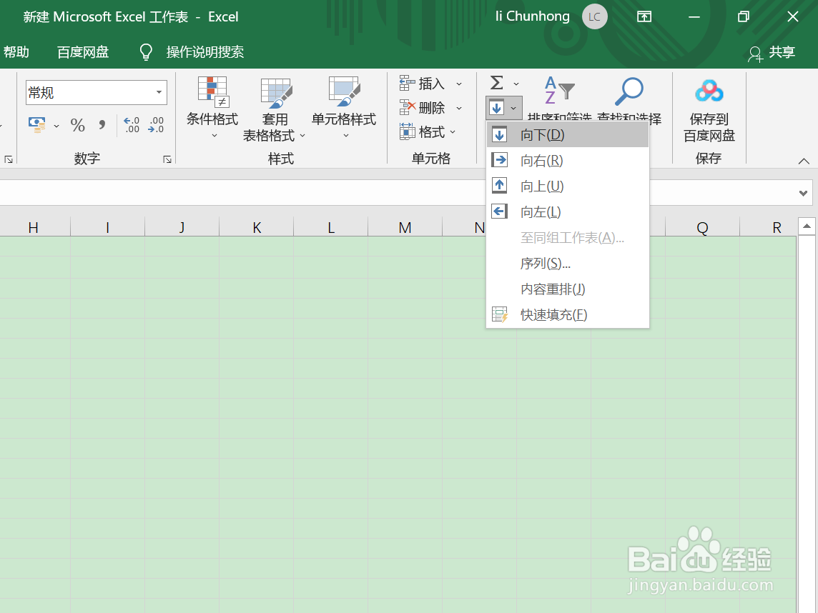Viewport: 818px width, 613px height.
Task: Expand the Conditional Formatting arrow
Action: click(215, 136)
